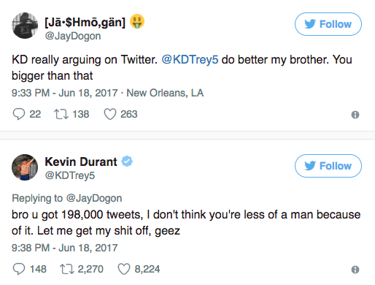Viewport: 375px width, 285px height.
Task: Like Kevin Durant's tweet with heart icon
Action: pyautogui.click(x=124, y=269)
